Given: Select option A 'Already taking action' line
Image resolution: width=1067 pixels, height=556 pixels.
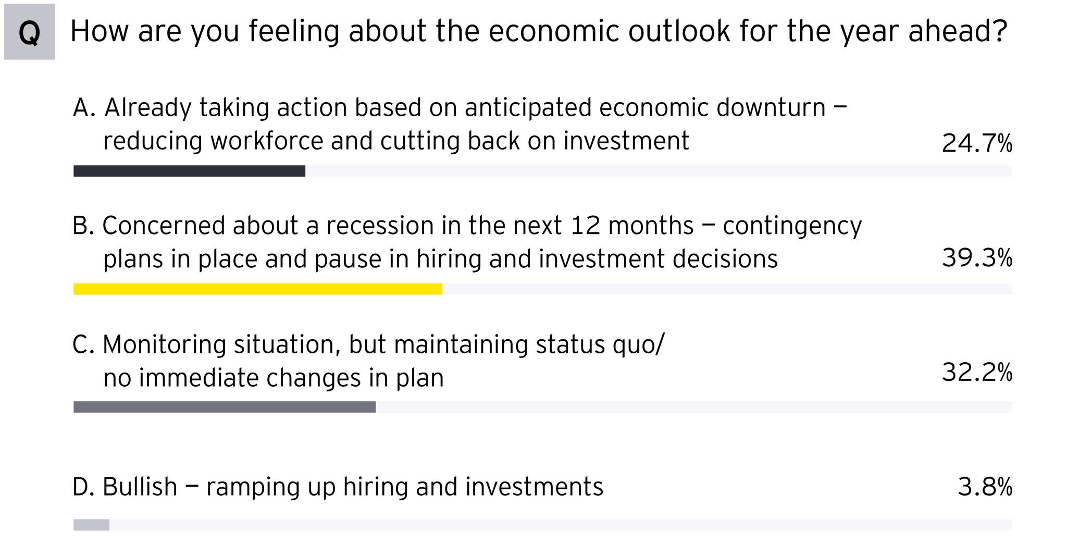Looking at the screenshot, I should [x=460, y=108].
